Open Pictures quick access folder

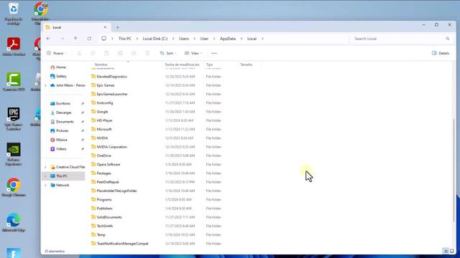63,130
